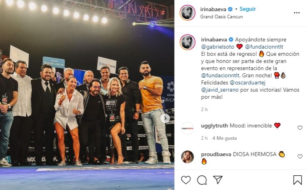This screenshot has height=190, width=306.
Task: View the 4 Me gusta likes list
Action: pyautogui.click(x=224, y=138)
